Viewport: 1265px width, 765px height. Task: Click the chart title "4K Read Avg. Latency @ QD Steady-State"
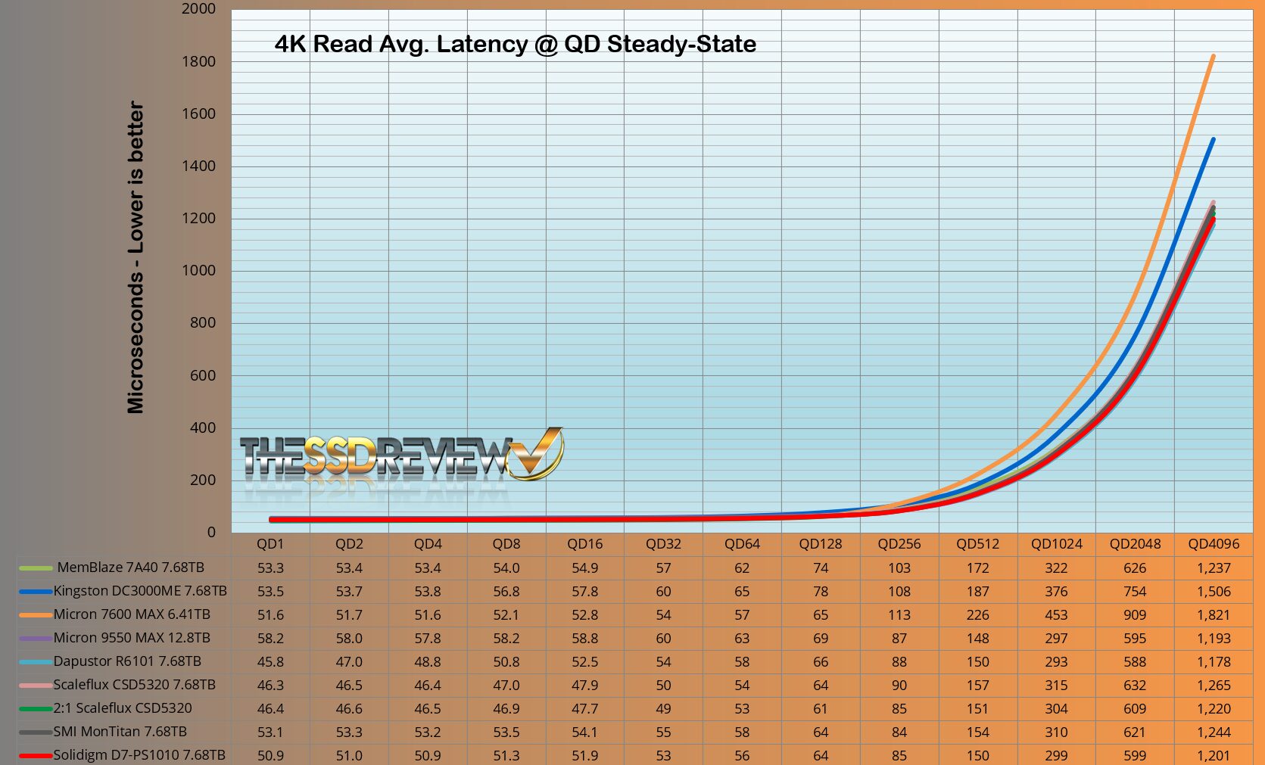pos(516,44)
